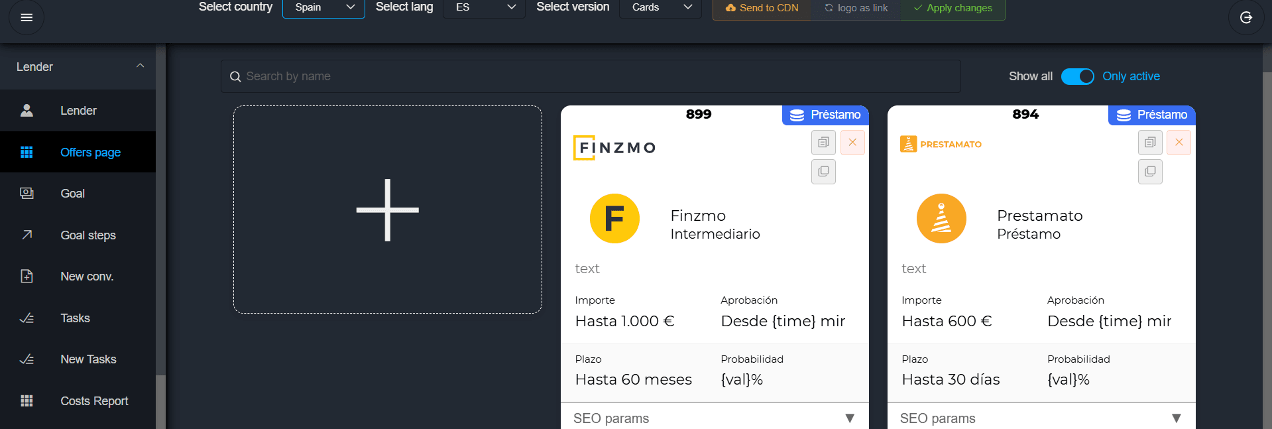The width and height of the screenshot is (1272, 429).
Task: Open the Costs Report menu item
Action: coord(78,400)
